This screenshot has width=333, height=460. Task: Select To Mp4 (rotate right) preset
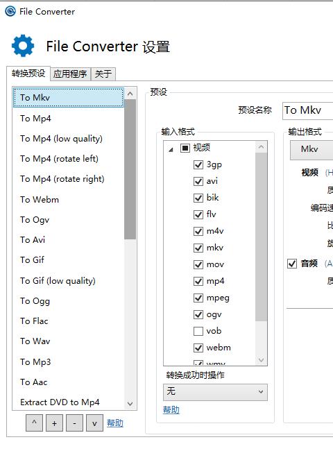(69, 179)
